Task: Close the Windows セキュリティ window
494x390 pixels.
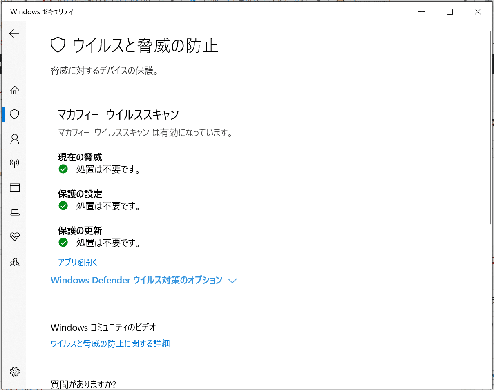Action: (x=478, y=12)
